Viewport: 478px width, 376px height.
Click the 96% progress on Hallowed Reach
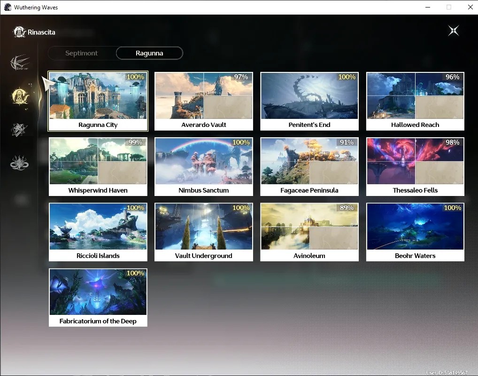tap(452, 77)
